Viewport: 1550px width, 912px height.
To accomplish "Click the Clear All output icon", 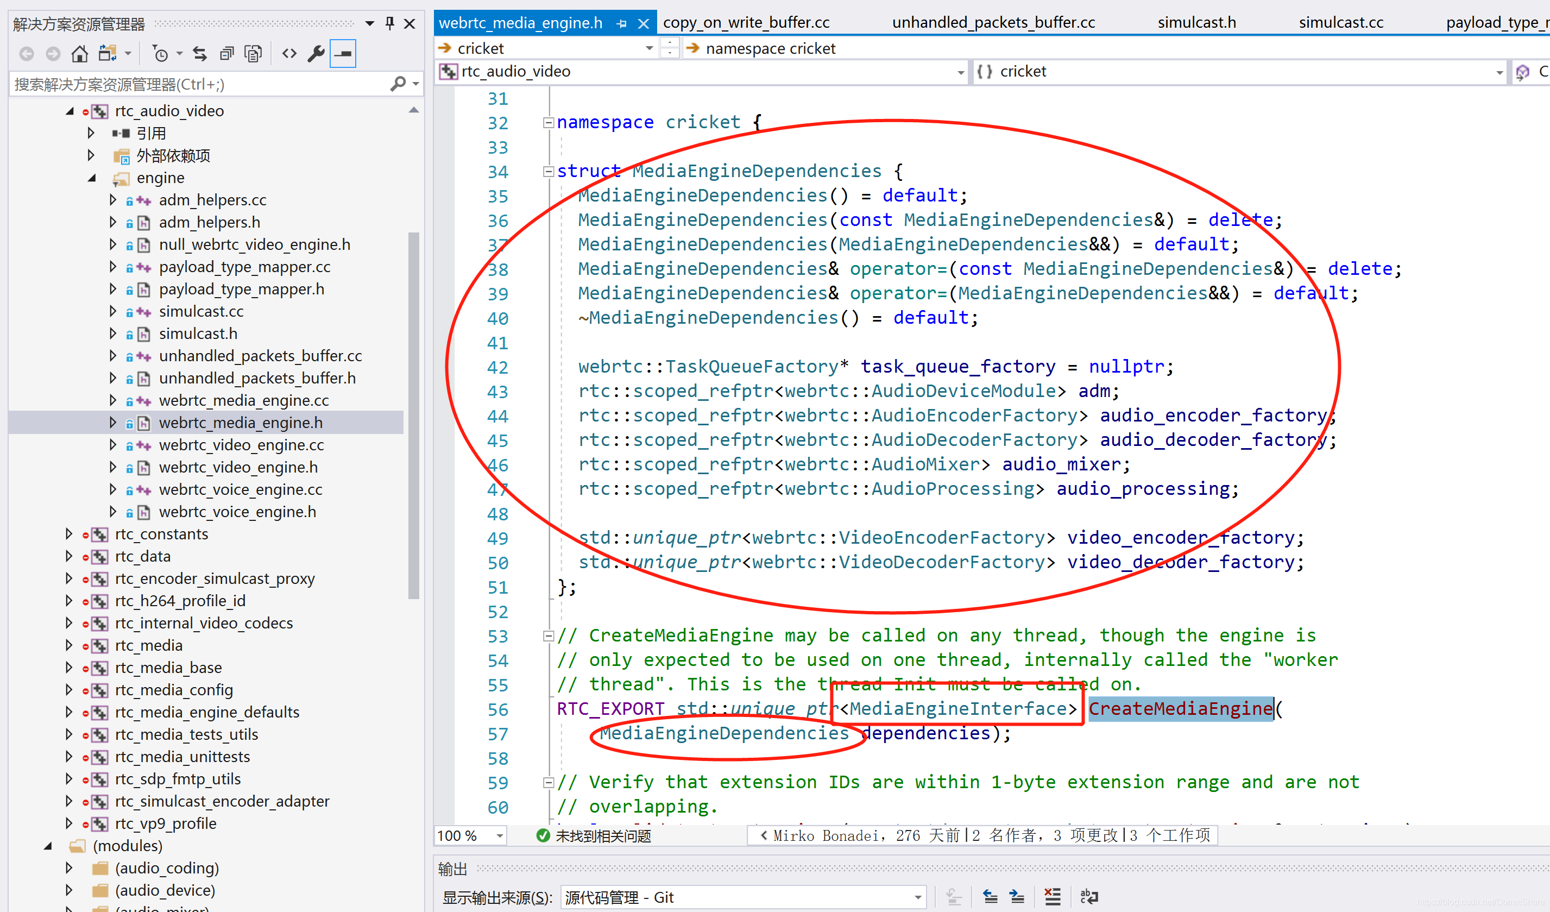I will pos(1053,897).
